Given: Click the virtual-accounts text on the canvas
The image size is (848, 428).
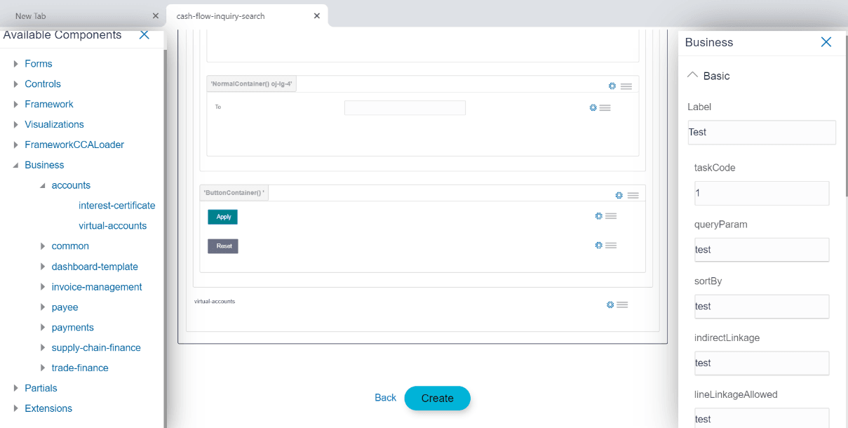Looking at the screenshot, I should tap(215, 302).
